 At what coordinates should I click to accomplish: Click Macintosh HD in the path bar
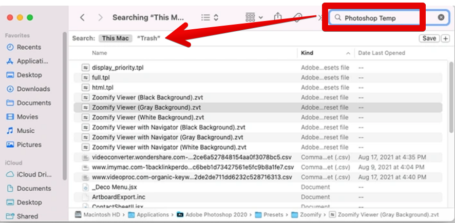coord(97,215)
